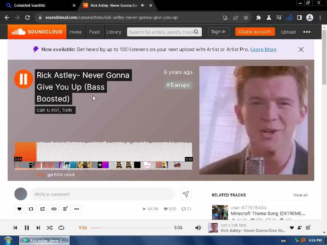Screen dimensions: 327x245
Task: Click the 4:16 PM system clock
Action: (x=315, y=240)
